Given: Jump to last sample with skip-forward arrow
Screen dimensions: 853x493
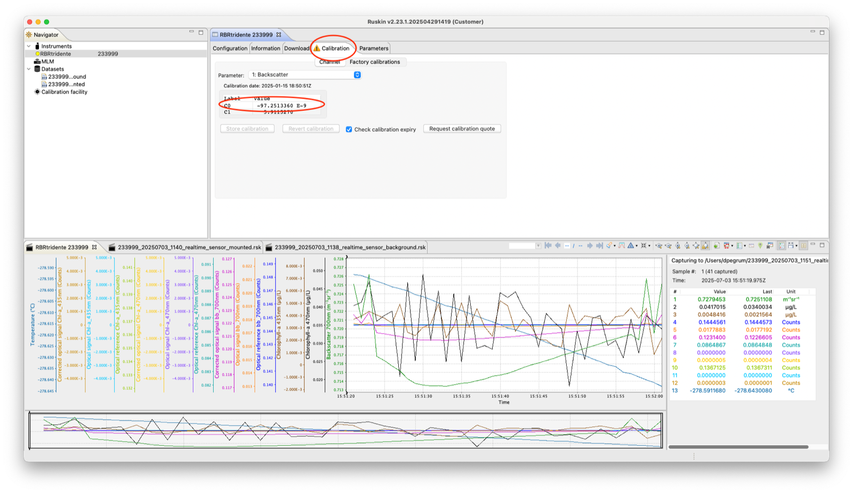Looking at the screenshot, I should point(600,246).
